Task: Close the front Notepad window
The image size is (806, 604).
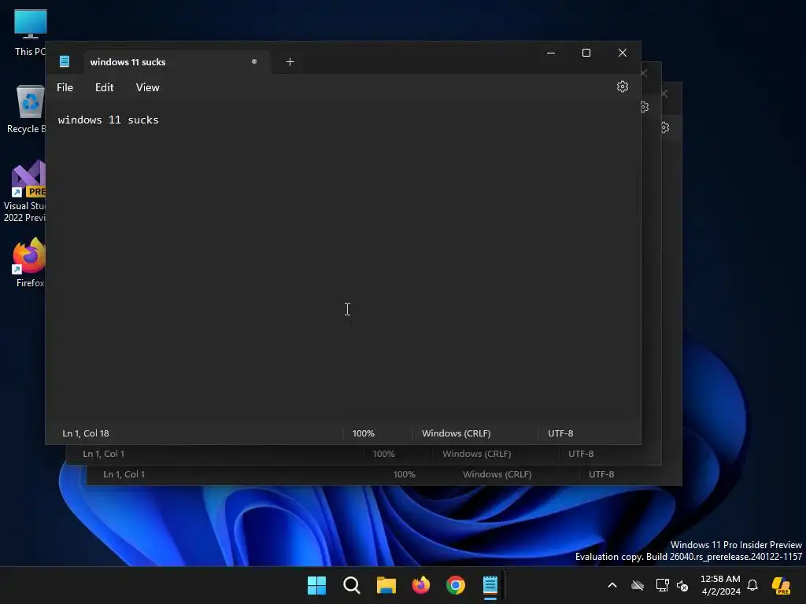Action: coord(623,53)
